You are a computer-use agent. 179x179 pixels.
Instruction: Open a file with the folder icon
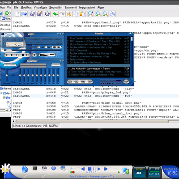[x=24, y=14]
